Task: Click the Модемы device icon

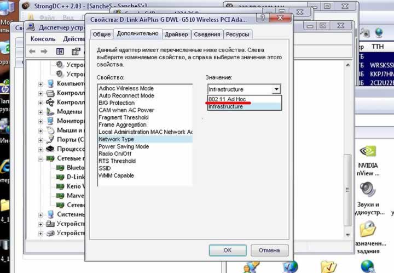Action: (50, 112)
